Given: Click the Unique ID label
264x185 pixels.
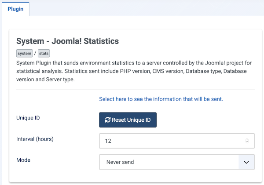Looking at the screenshot, I should pyautogui.click(x=28, y=118).
